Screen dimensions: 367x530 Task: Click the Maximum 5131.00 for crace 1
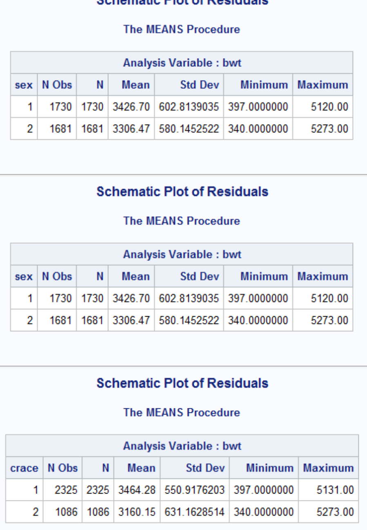point(336,489)
